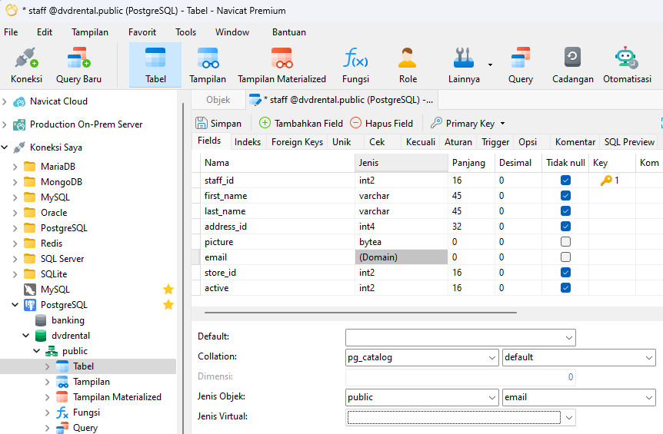Toggle favorite star beside PostgreSQL connection
This screenshot has height=434, width=663.
pos(168,305)
